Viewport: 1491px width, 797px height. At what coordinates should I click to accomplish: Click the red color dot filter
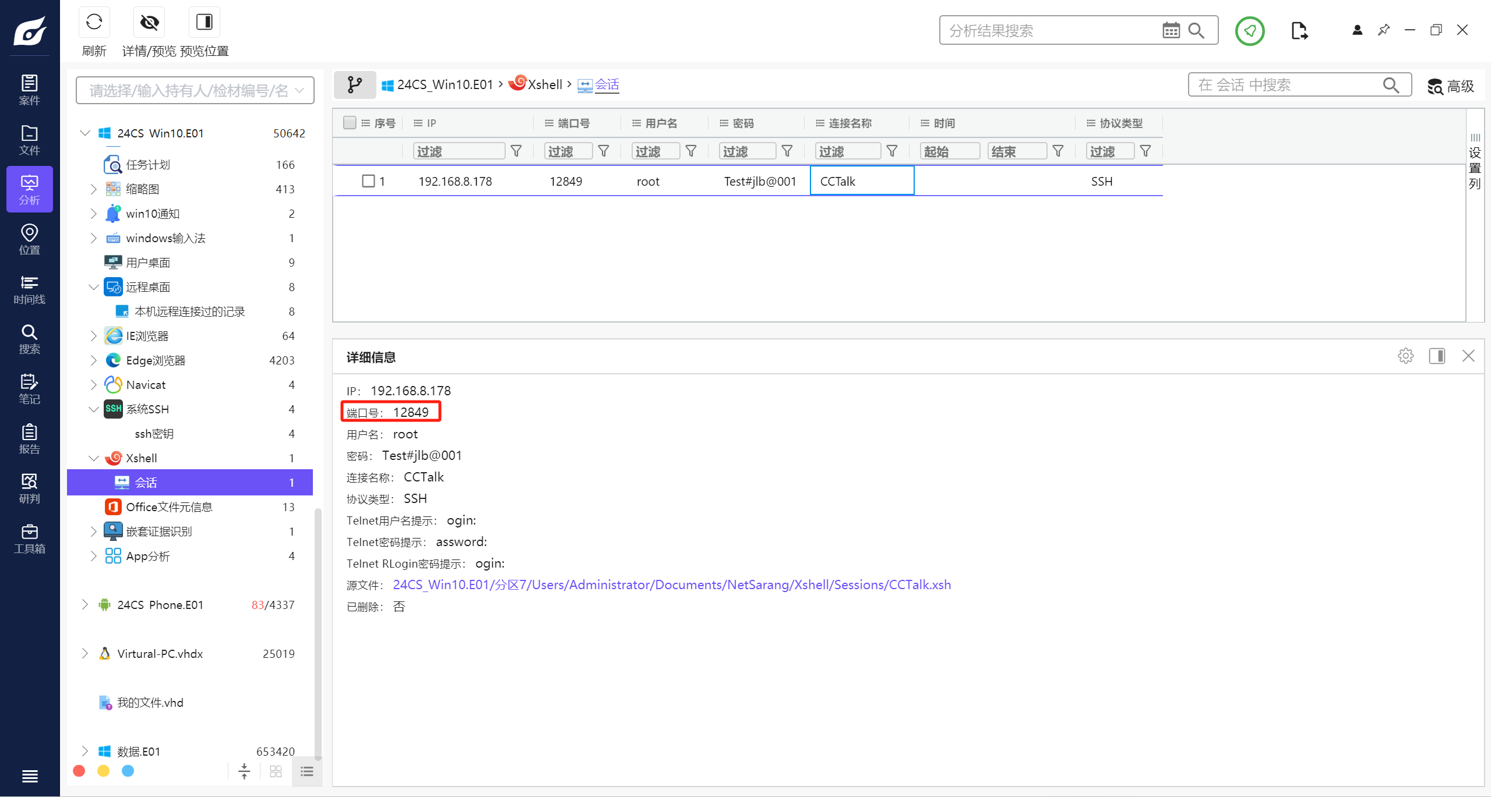pyautogui.click(x=79, y=771)
